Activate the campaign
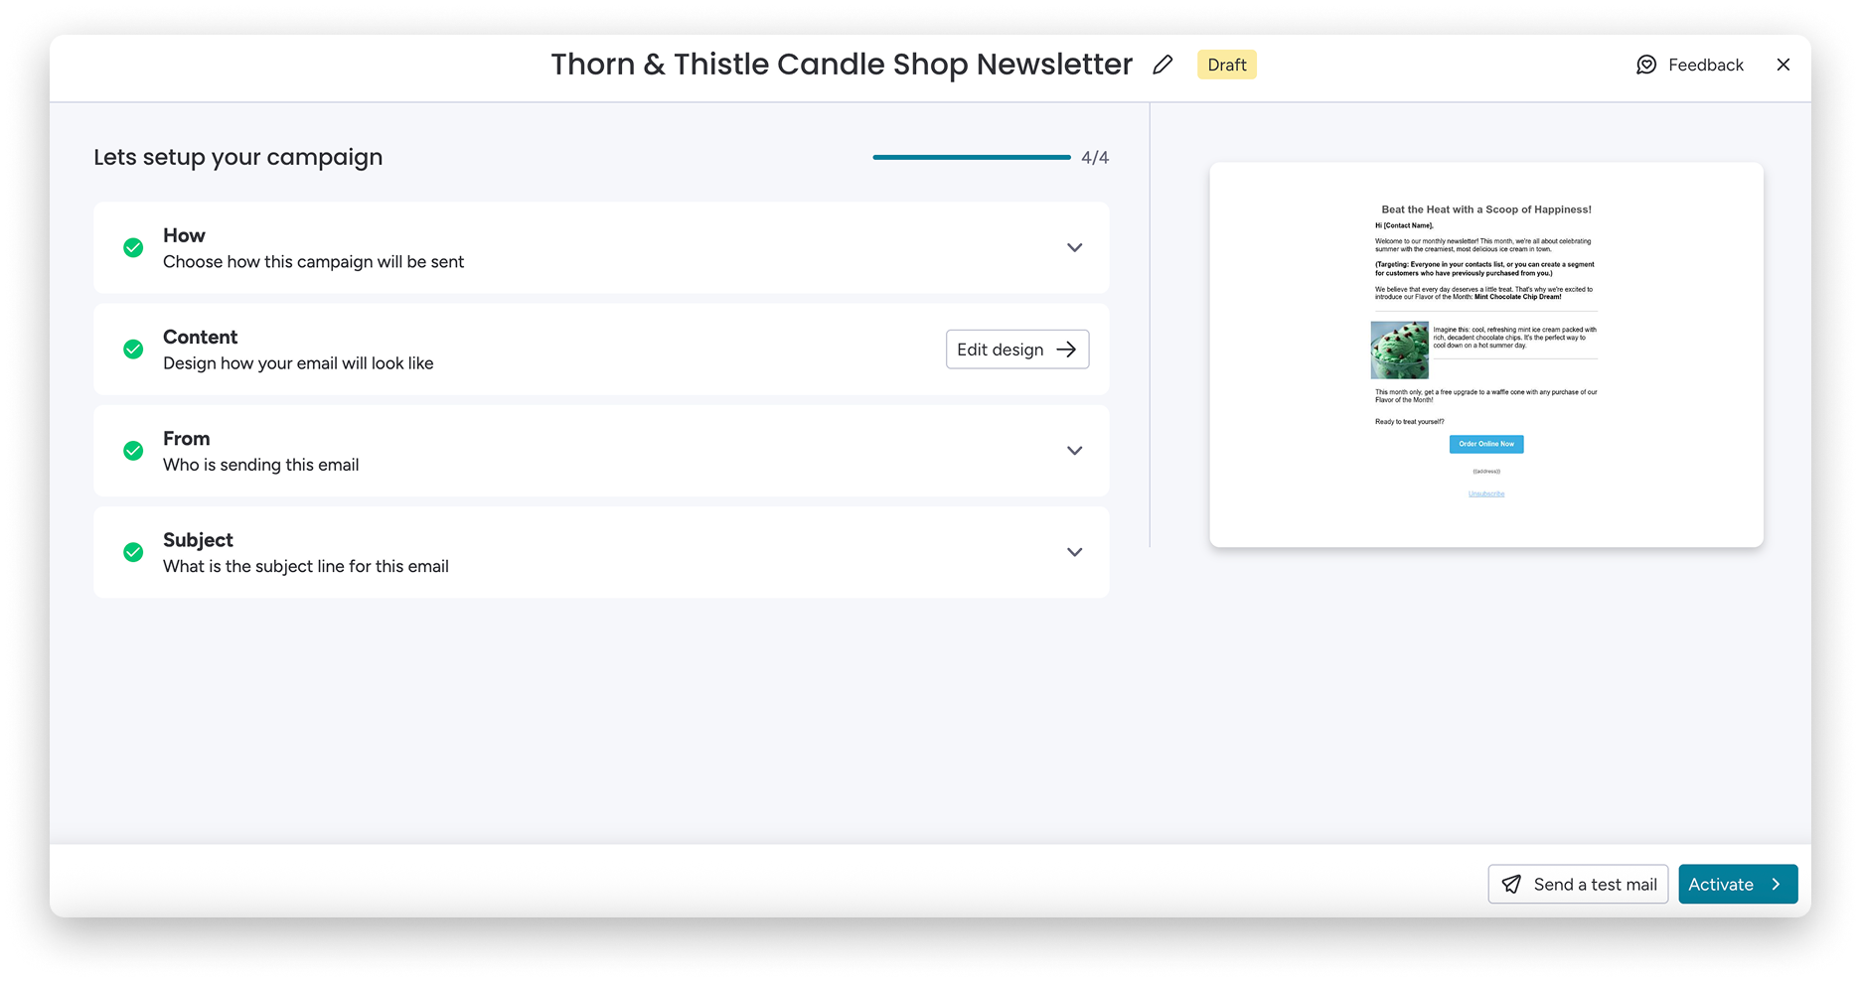The width and height of the screenshot is (1861, 982). pyautogui.click(x=1738, y=884)
